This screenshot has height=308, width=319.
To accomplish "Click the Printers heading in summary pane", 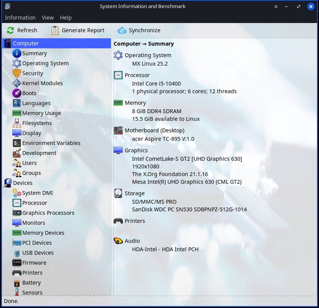I will pos(135,221).
